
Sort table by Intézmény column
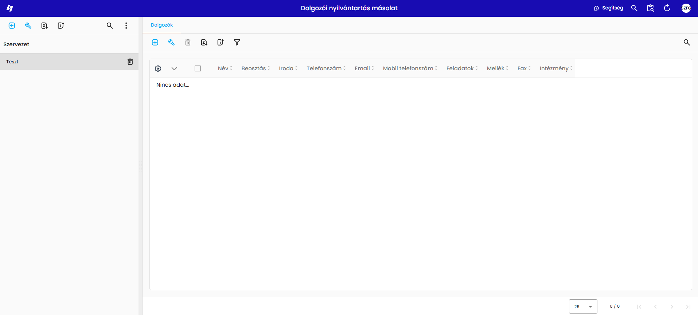pyautogui.click(x=556, y=68)
